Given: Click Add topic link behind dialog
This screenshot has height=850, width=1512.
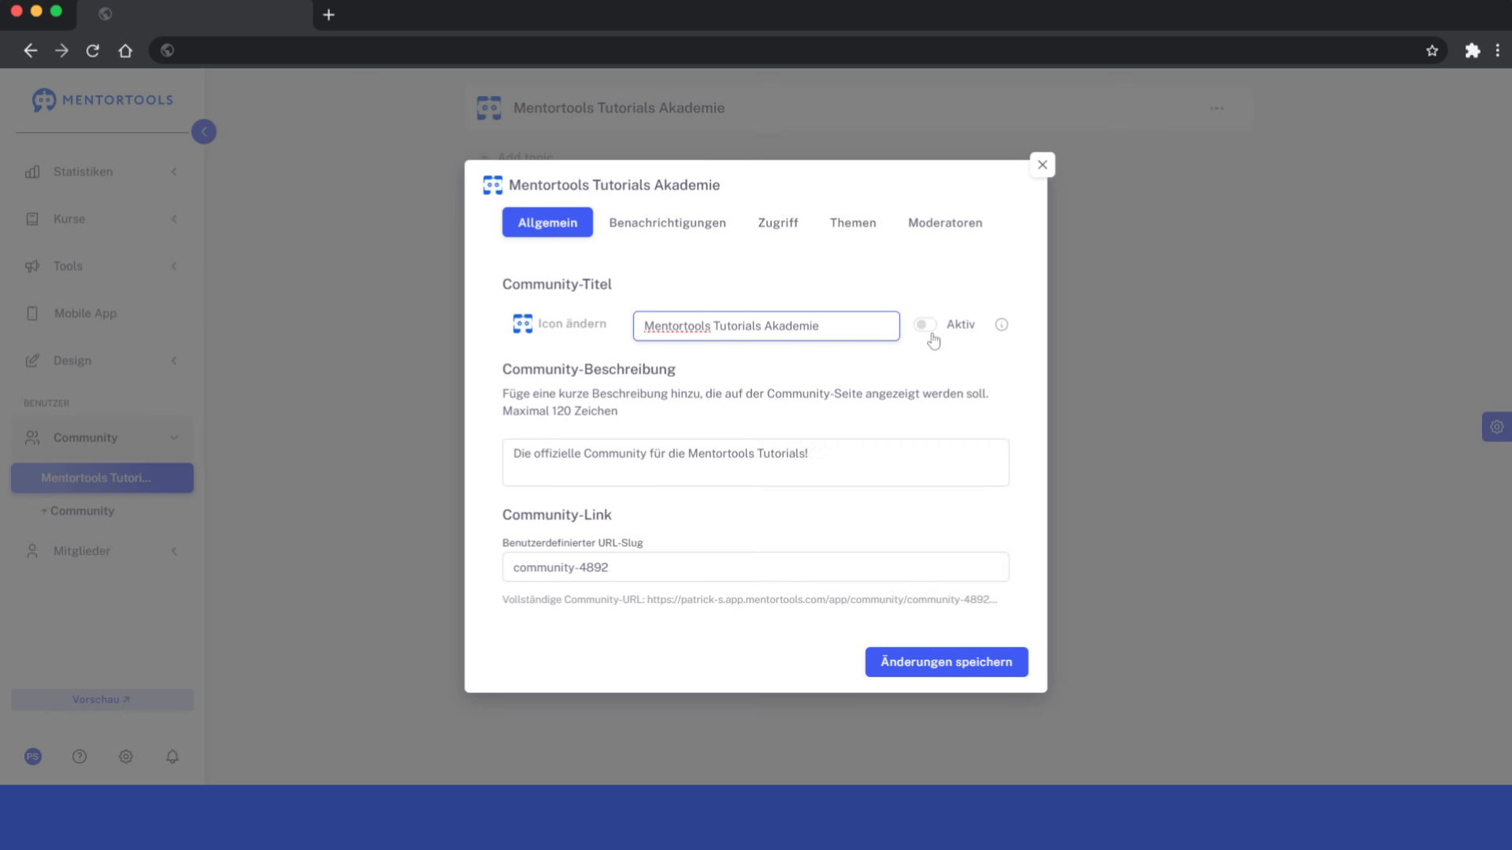Looking at the screenshot, I should 517,157.
